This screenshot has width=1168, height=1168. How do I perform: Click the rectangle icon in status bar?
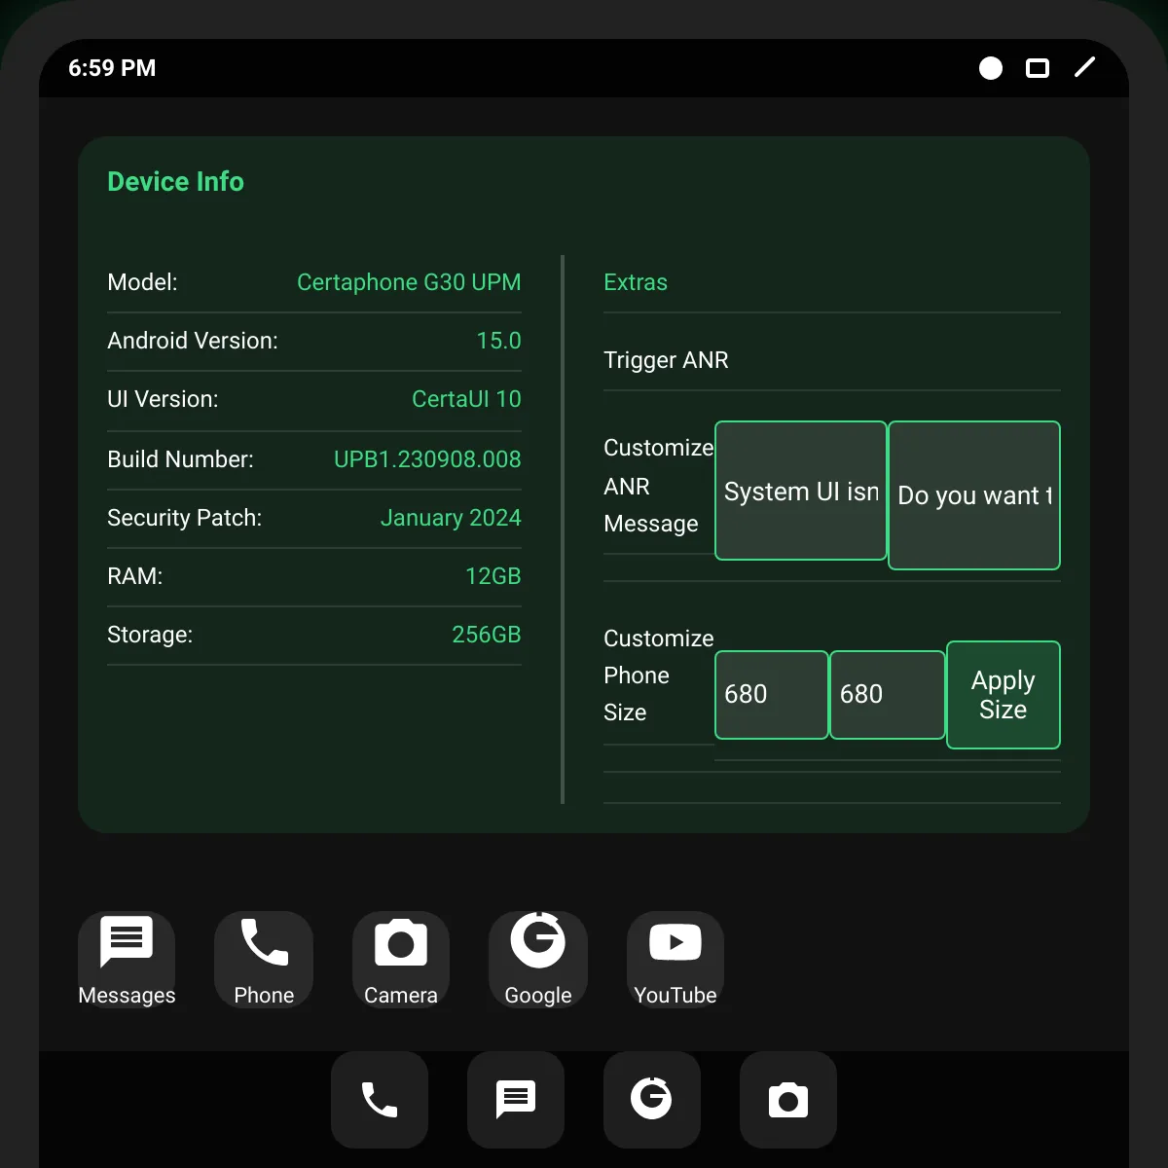(x=1038, y=68)
